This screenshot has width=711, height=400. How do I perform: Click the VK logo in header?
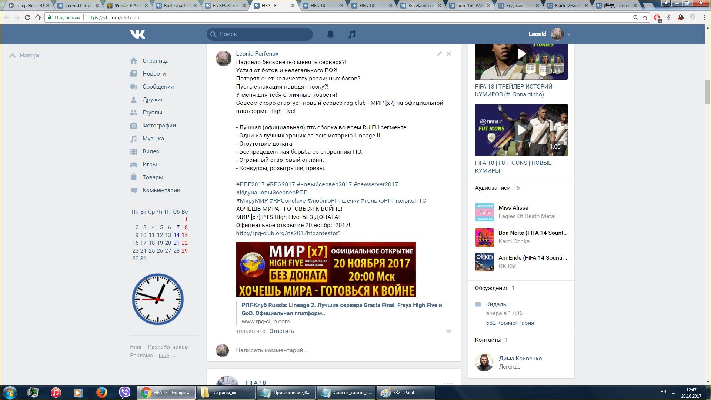(x=137, y=34)
